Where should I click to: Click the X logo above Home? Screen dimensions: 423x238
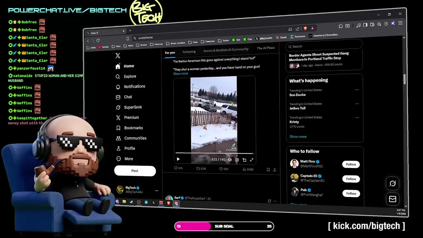coord(118,56)
